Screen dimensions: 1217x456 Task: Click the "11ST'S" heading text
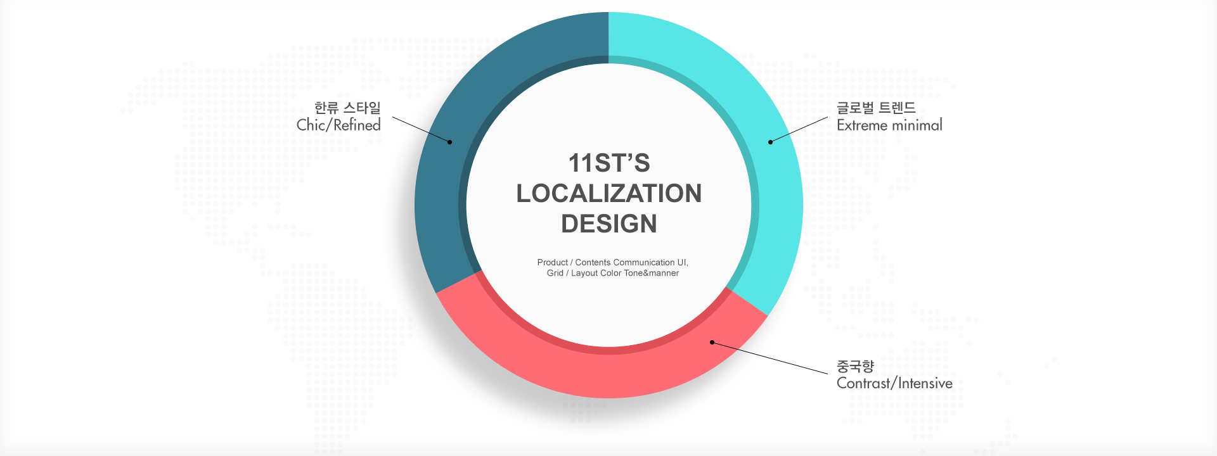(x=609, y=163)
